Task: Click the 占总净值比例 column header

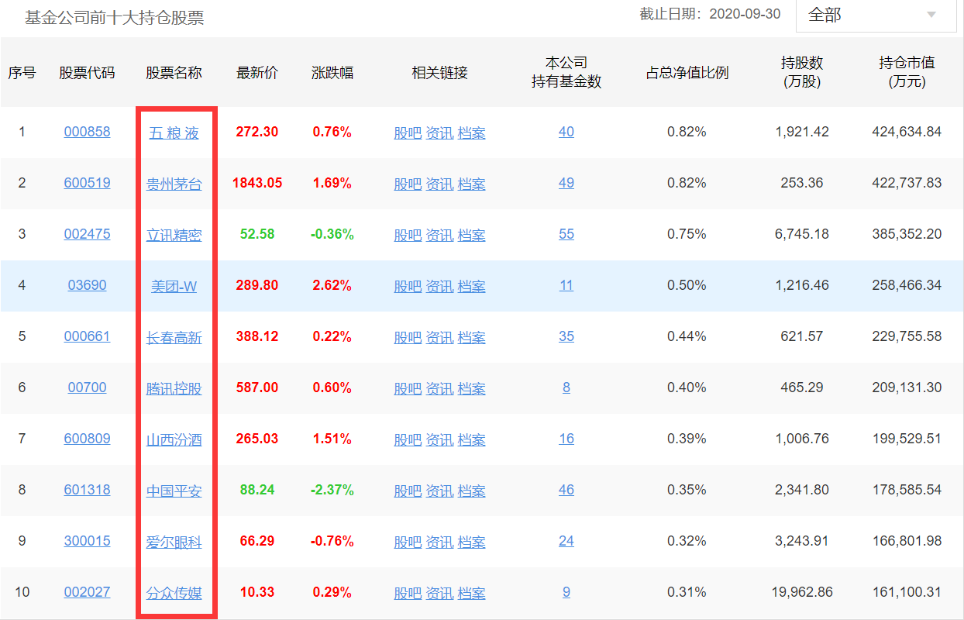Action: tap(687, 73)
